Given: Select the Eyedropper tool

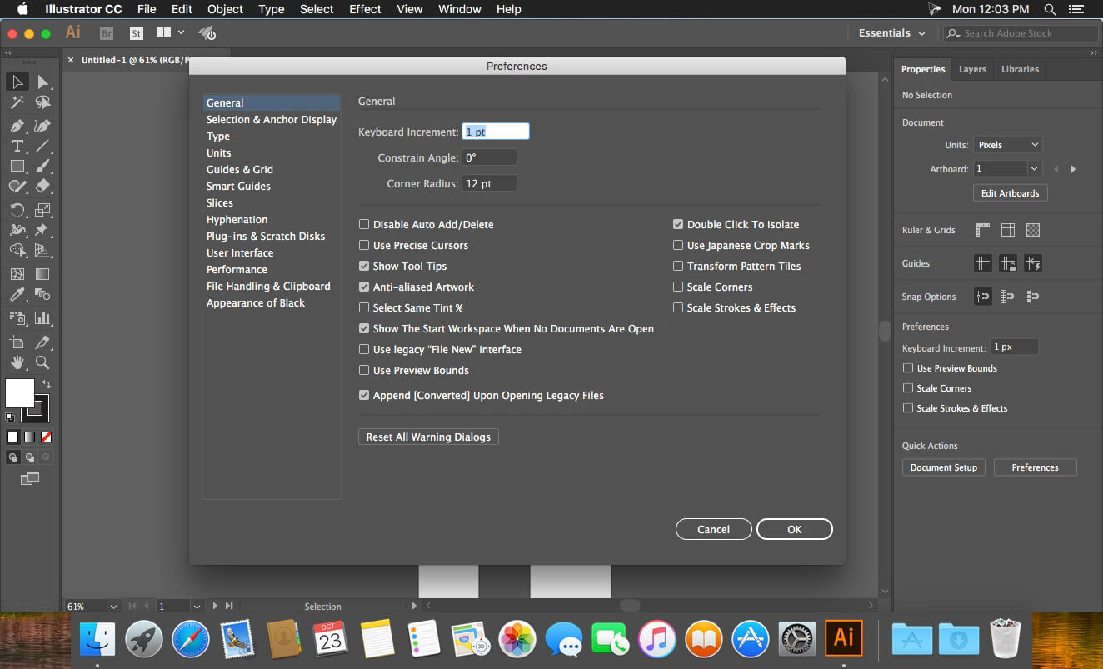Looking at the screenshot, I should pos(17,295).
